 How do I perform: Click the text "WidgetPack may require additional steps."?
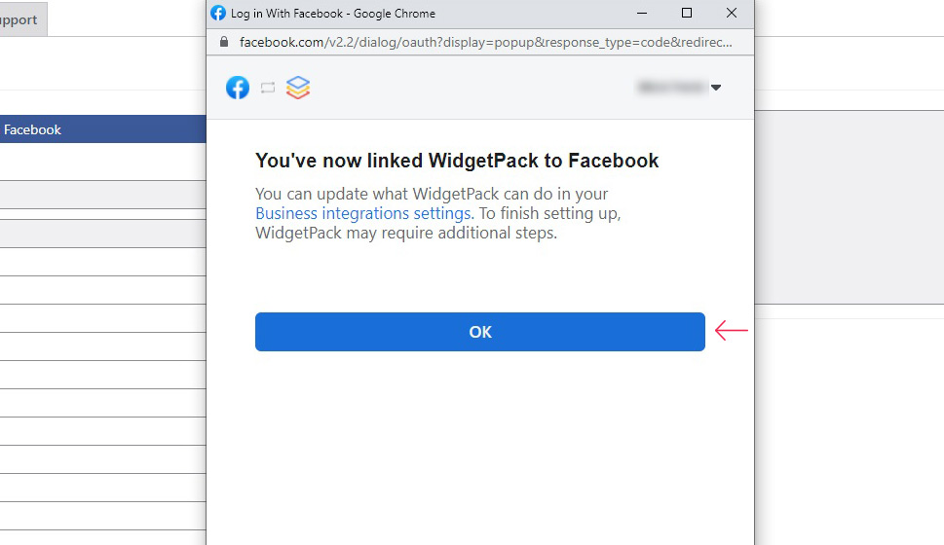(x=406, y=234)
